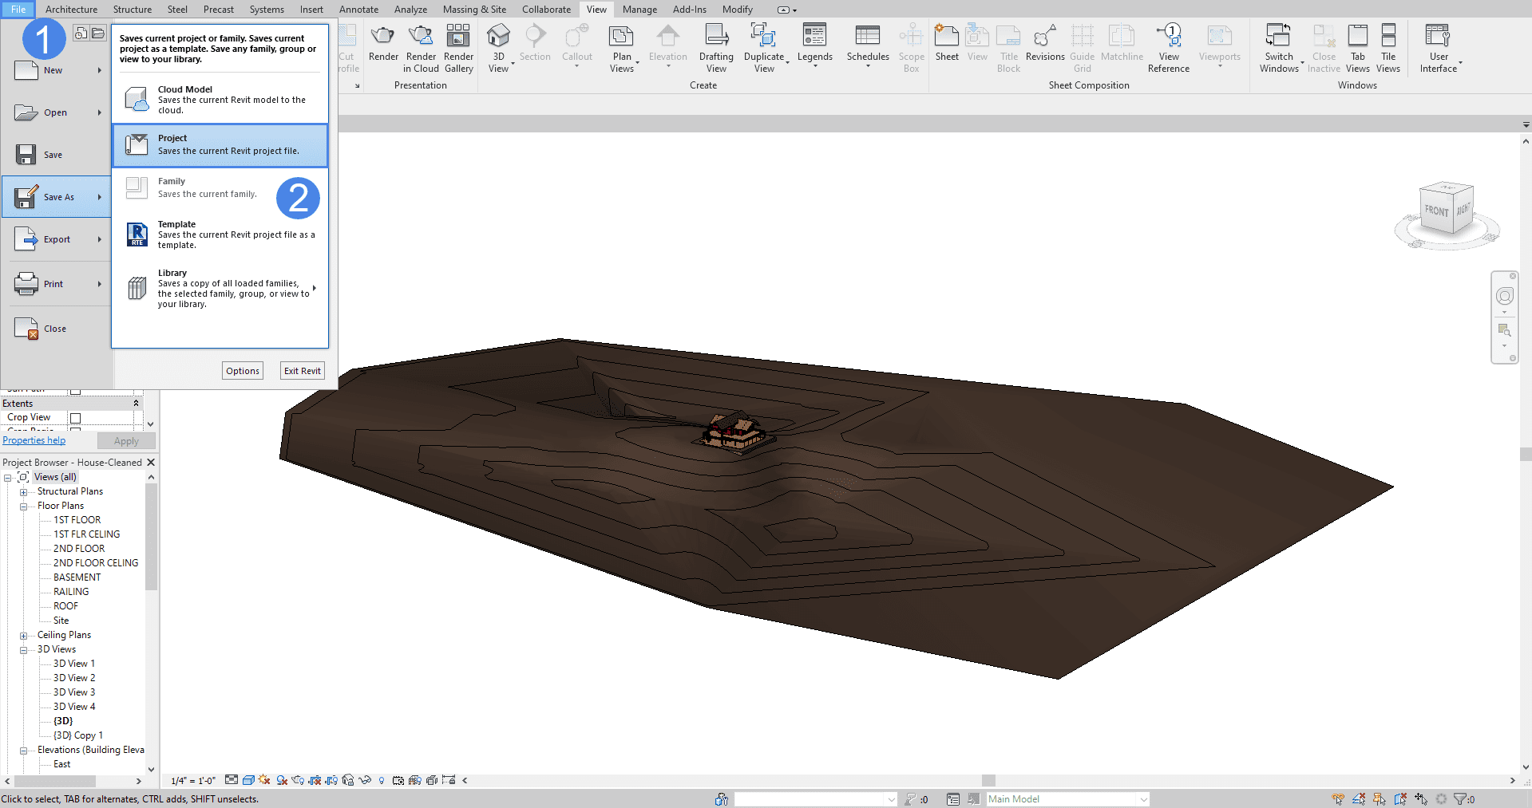Click the FRONT face of ViewCube

point(1437,211)
